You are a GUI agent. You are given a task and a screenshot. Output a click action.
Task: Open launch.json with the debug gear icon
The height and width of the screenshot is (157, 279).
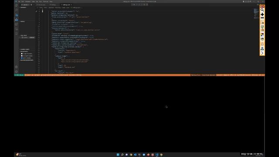point(31,5)
